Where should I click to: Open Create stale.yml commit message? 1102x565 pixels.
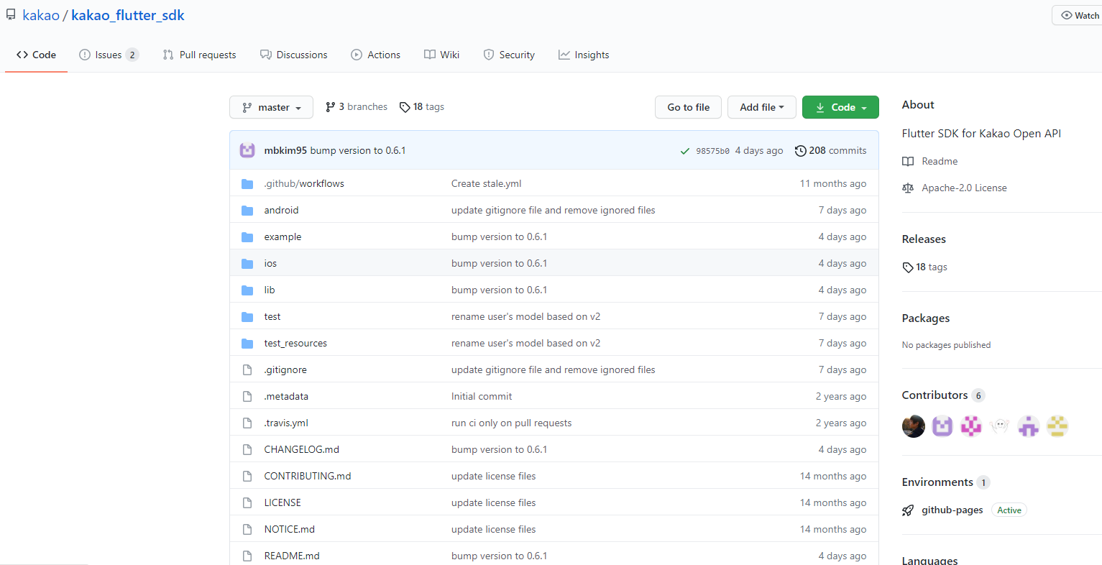tap(487, 183)
